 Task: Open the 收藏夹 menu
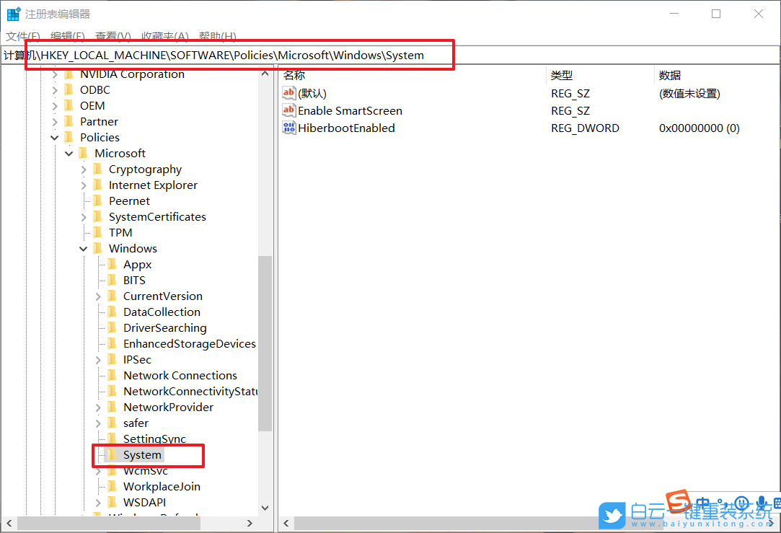(164, 36)
